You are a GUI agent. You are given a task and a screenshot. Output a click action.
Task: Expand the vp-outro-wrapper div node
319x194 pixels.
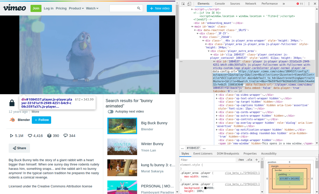coord(217,116)
